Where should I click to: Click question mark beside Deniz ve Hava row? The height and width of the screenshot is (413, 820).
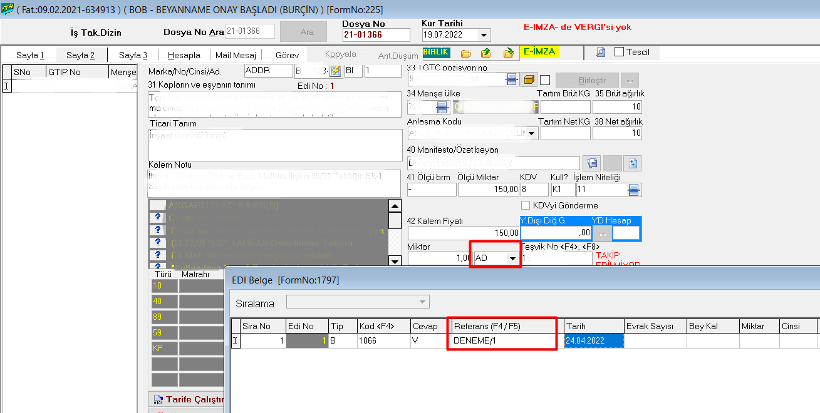pos(158,230)
